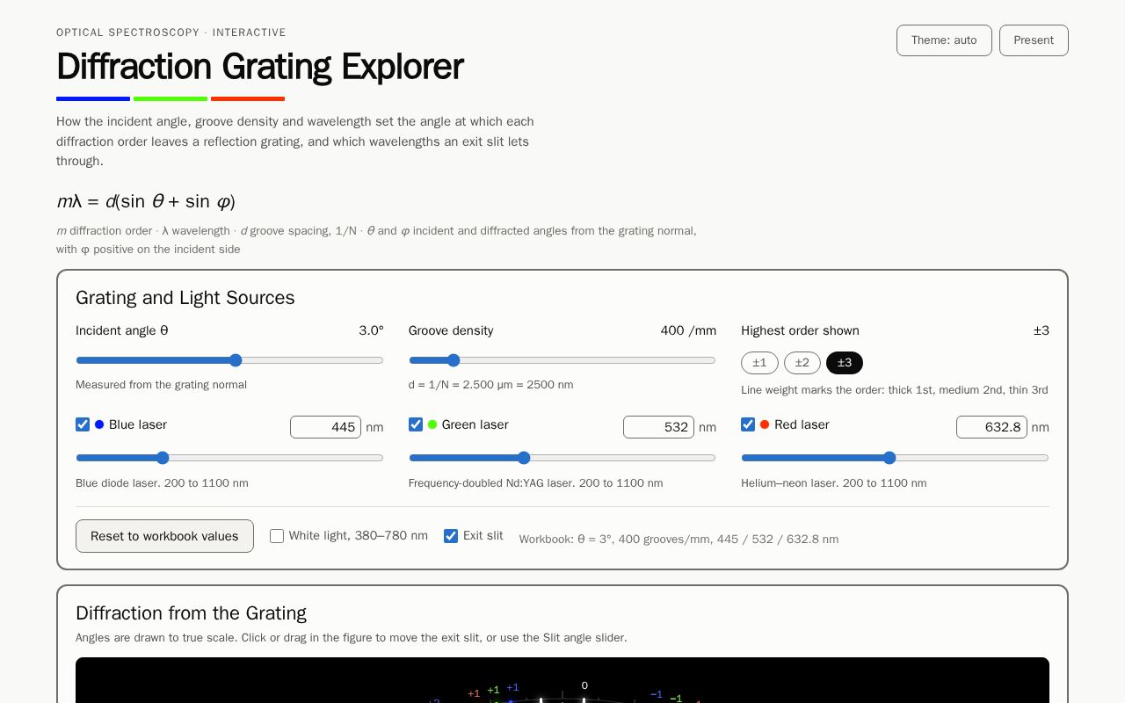Click the green dot beside Green laser
The width and height of the screenshot is (1125, 703).
(432, 424)
